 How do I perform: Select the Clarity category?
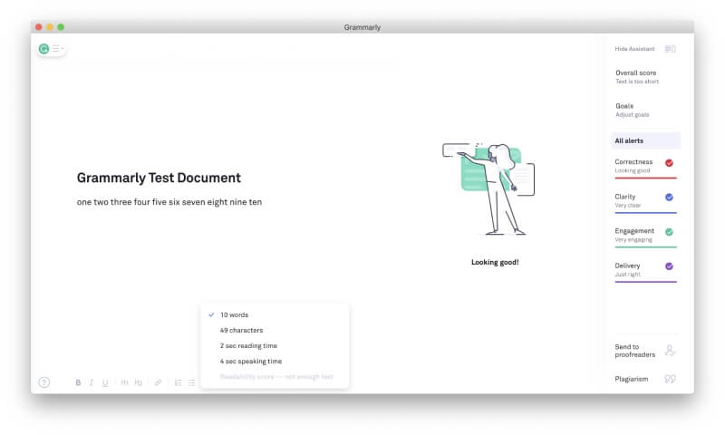646,201
